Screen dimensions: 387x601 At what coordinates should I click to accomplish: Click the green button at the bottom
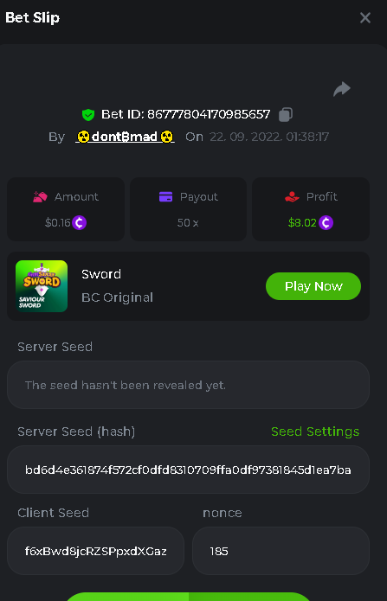(x=188, y=597)
